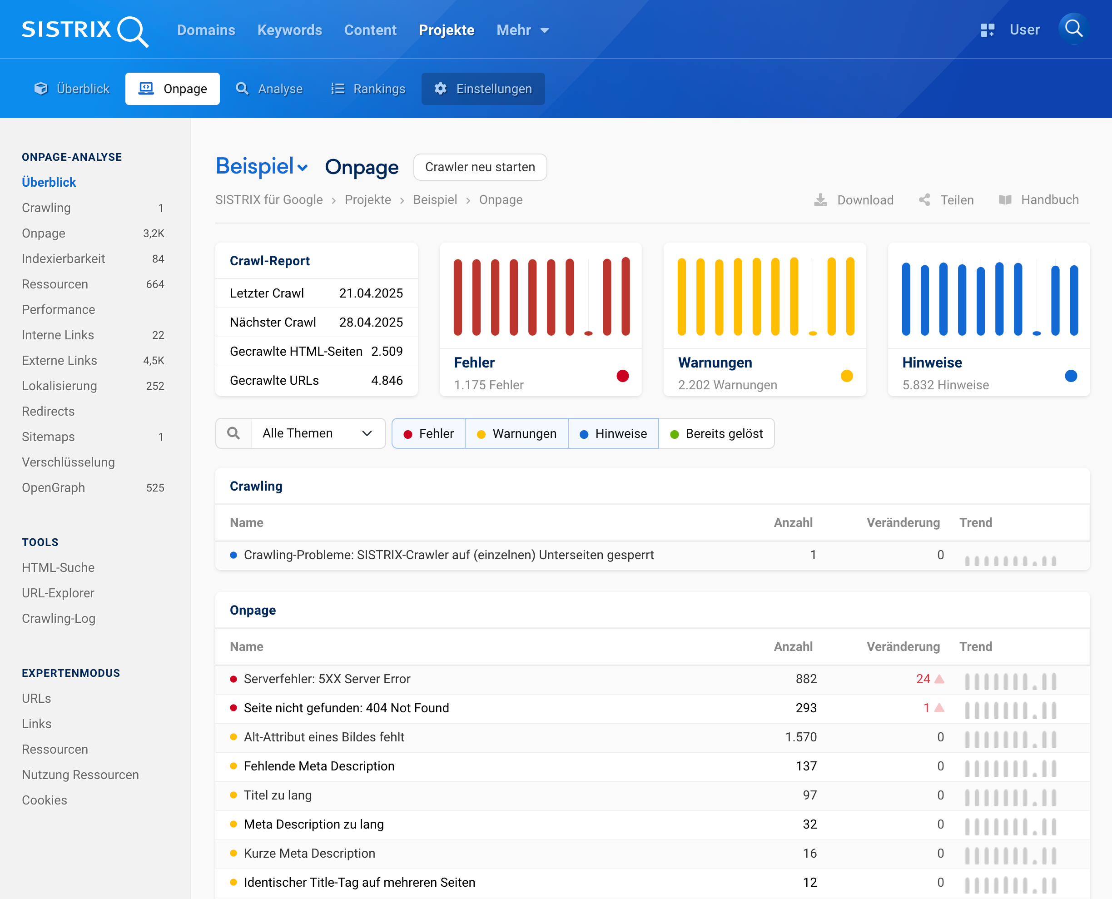This screenshot has width=1112, height=899.
Task: Toggle the Warnungen filter
Action: (516, 433)
